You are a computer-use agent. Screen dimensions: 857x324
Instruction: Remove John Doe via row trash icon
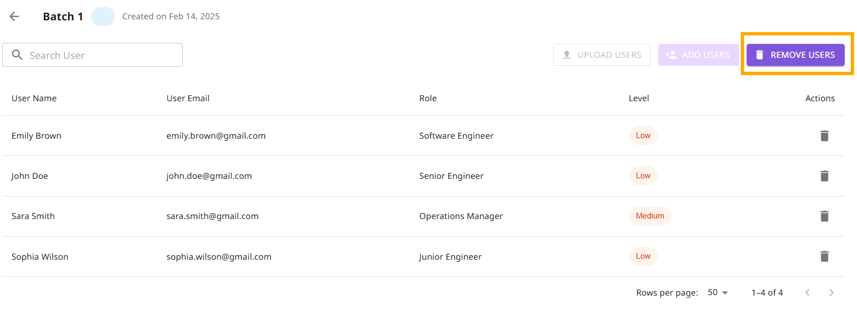824,176
